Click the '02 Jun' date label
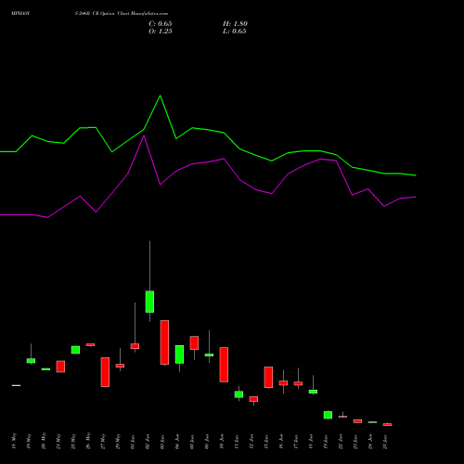The width and height of the screenshot is (464, 464). pos(148,442)
